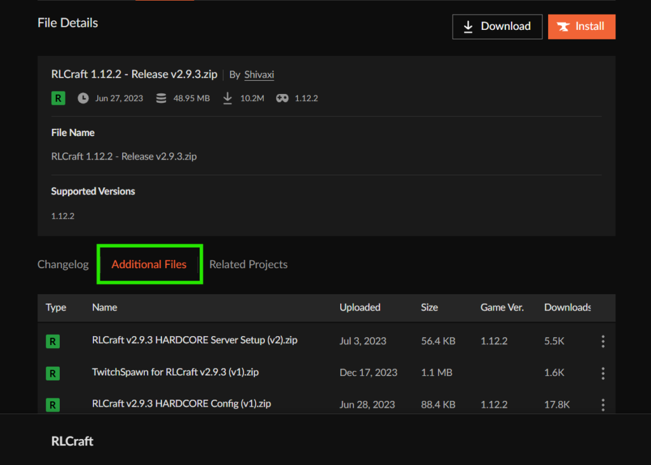Select the Additional Files tab
This screenshot has width=651, height=465.
(149, 264)
